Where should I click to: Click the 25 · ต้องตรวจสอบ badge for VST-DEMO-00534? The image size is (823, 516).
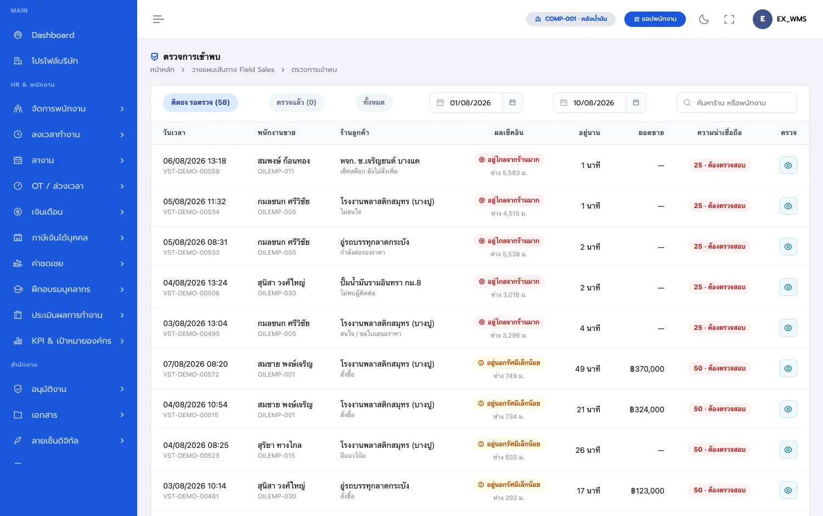point(719,206)
